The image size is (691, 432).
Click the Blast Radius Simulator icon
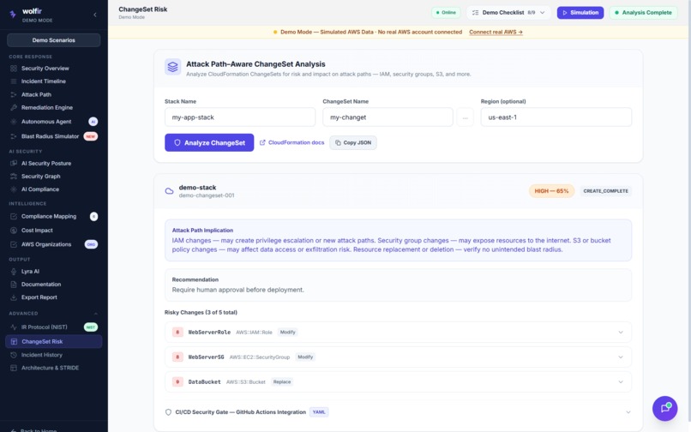(14, 136)
